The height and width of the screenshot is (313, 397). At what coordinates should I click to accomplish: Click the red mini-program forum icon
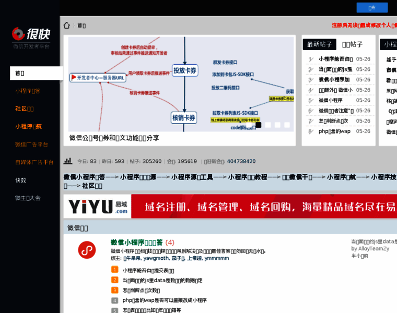tap(87, 250)
